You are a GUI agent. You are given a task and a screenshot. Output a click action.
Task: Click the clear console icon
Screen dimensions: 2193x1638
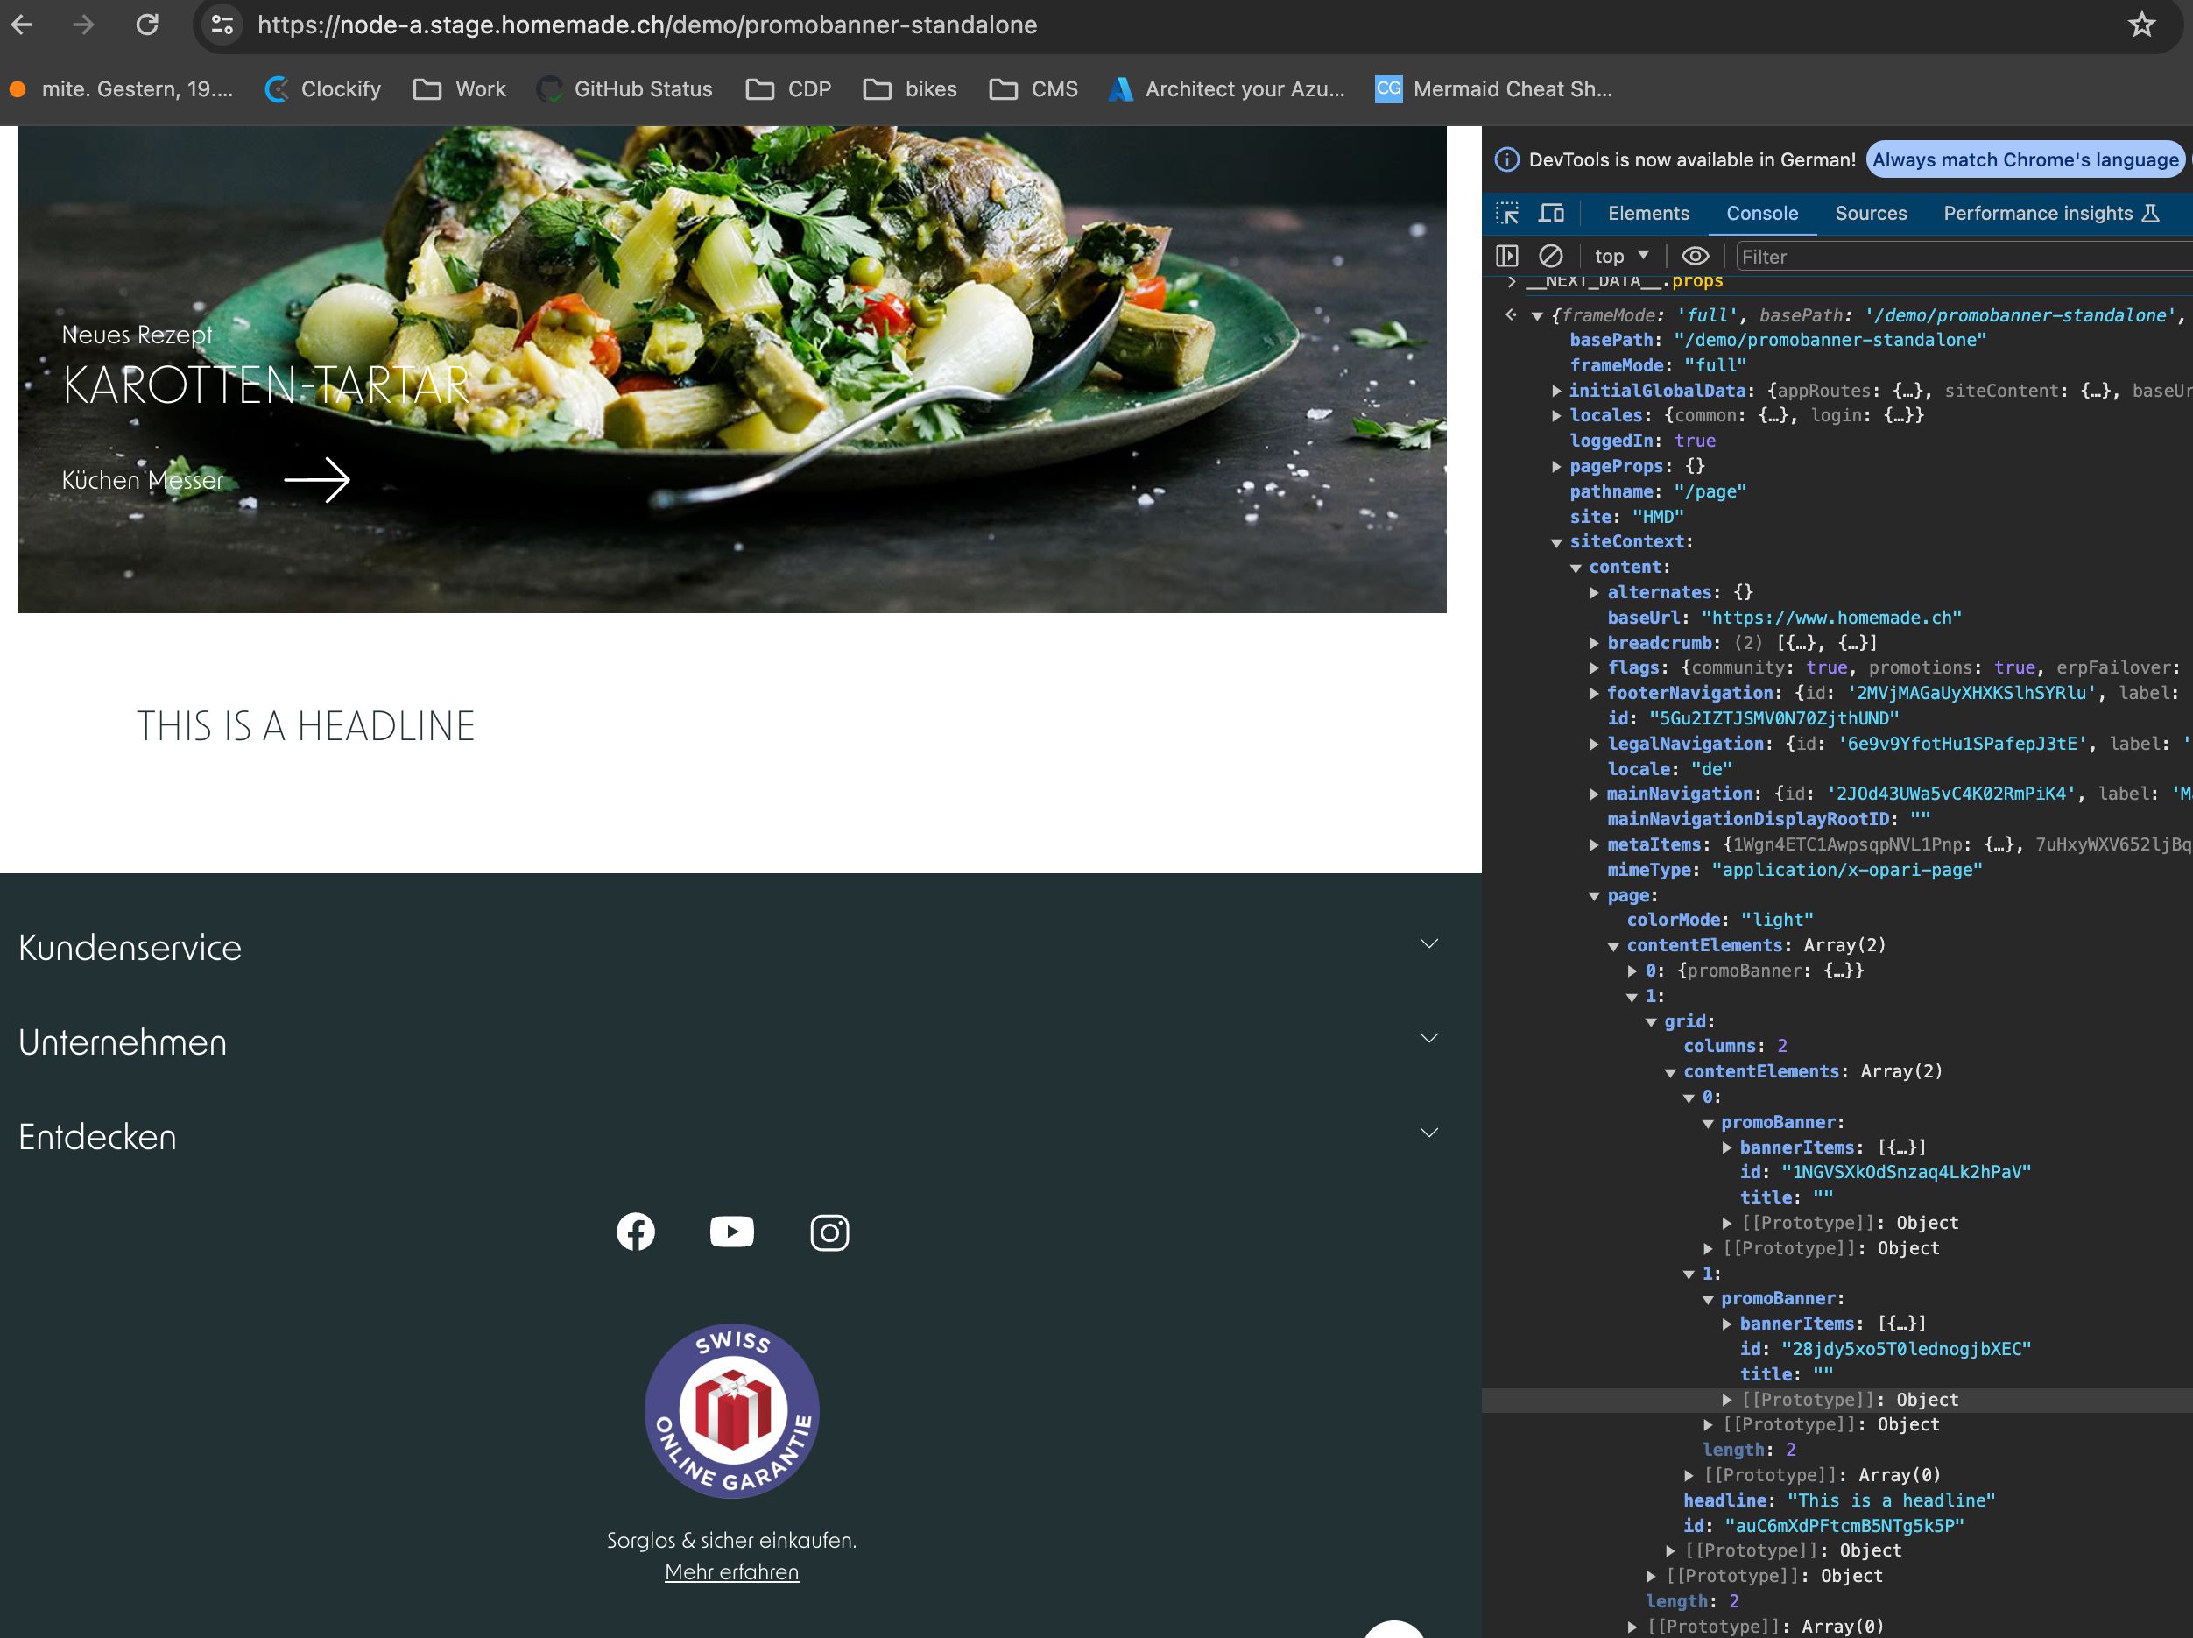coord(1550,256)
